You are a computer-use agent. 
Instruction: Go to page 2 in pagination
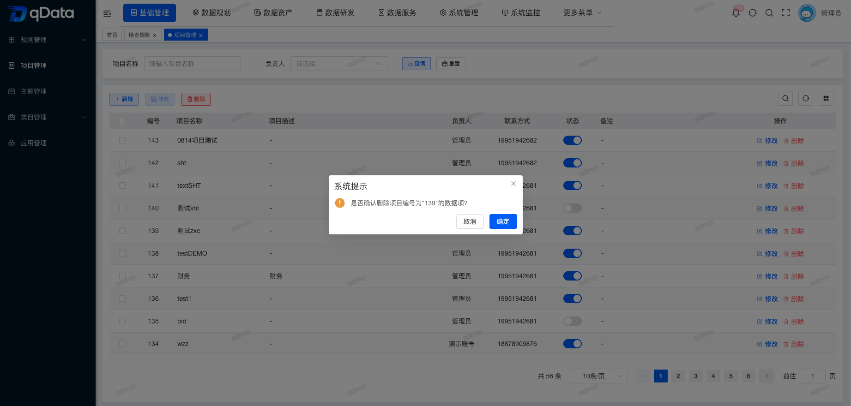678,376
